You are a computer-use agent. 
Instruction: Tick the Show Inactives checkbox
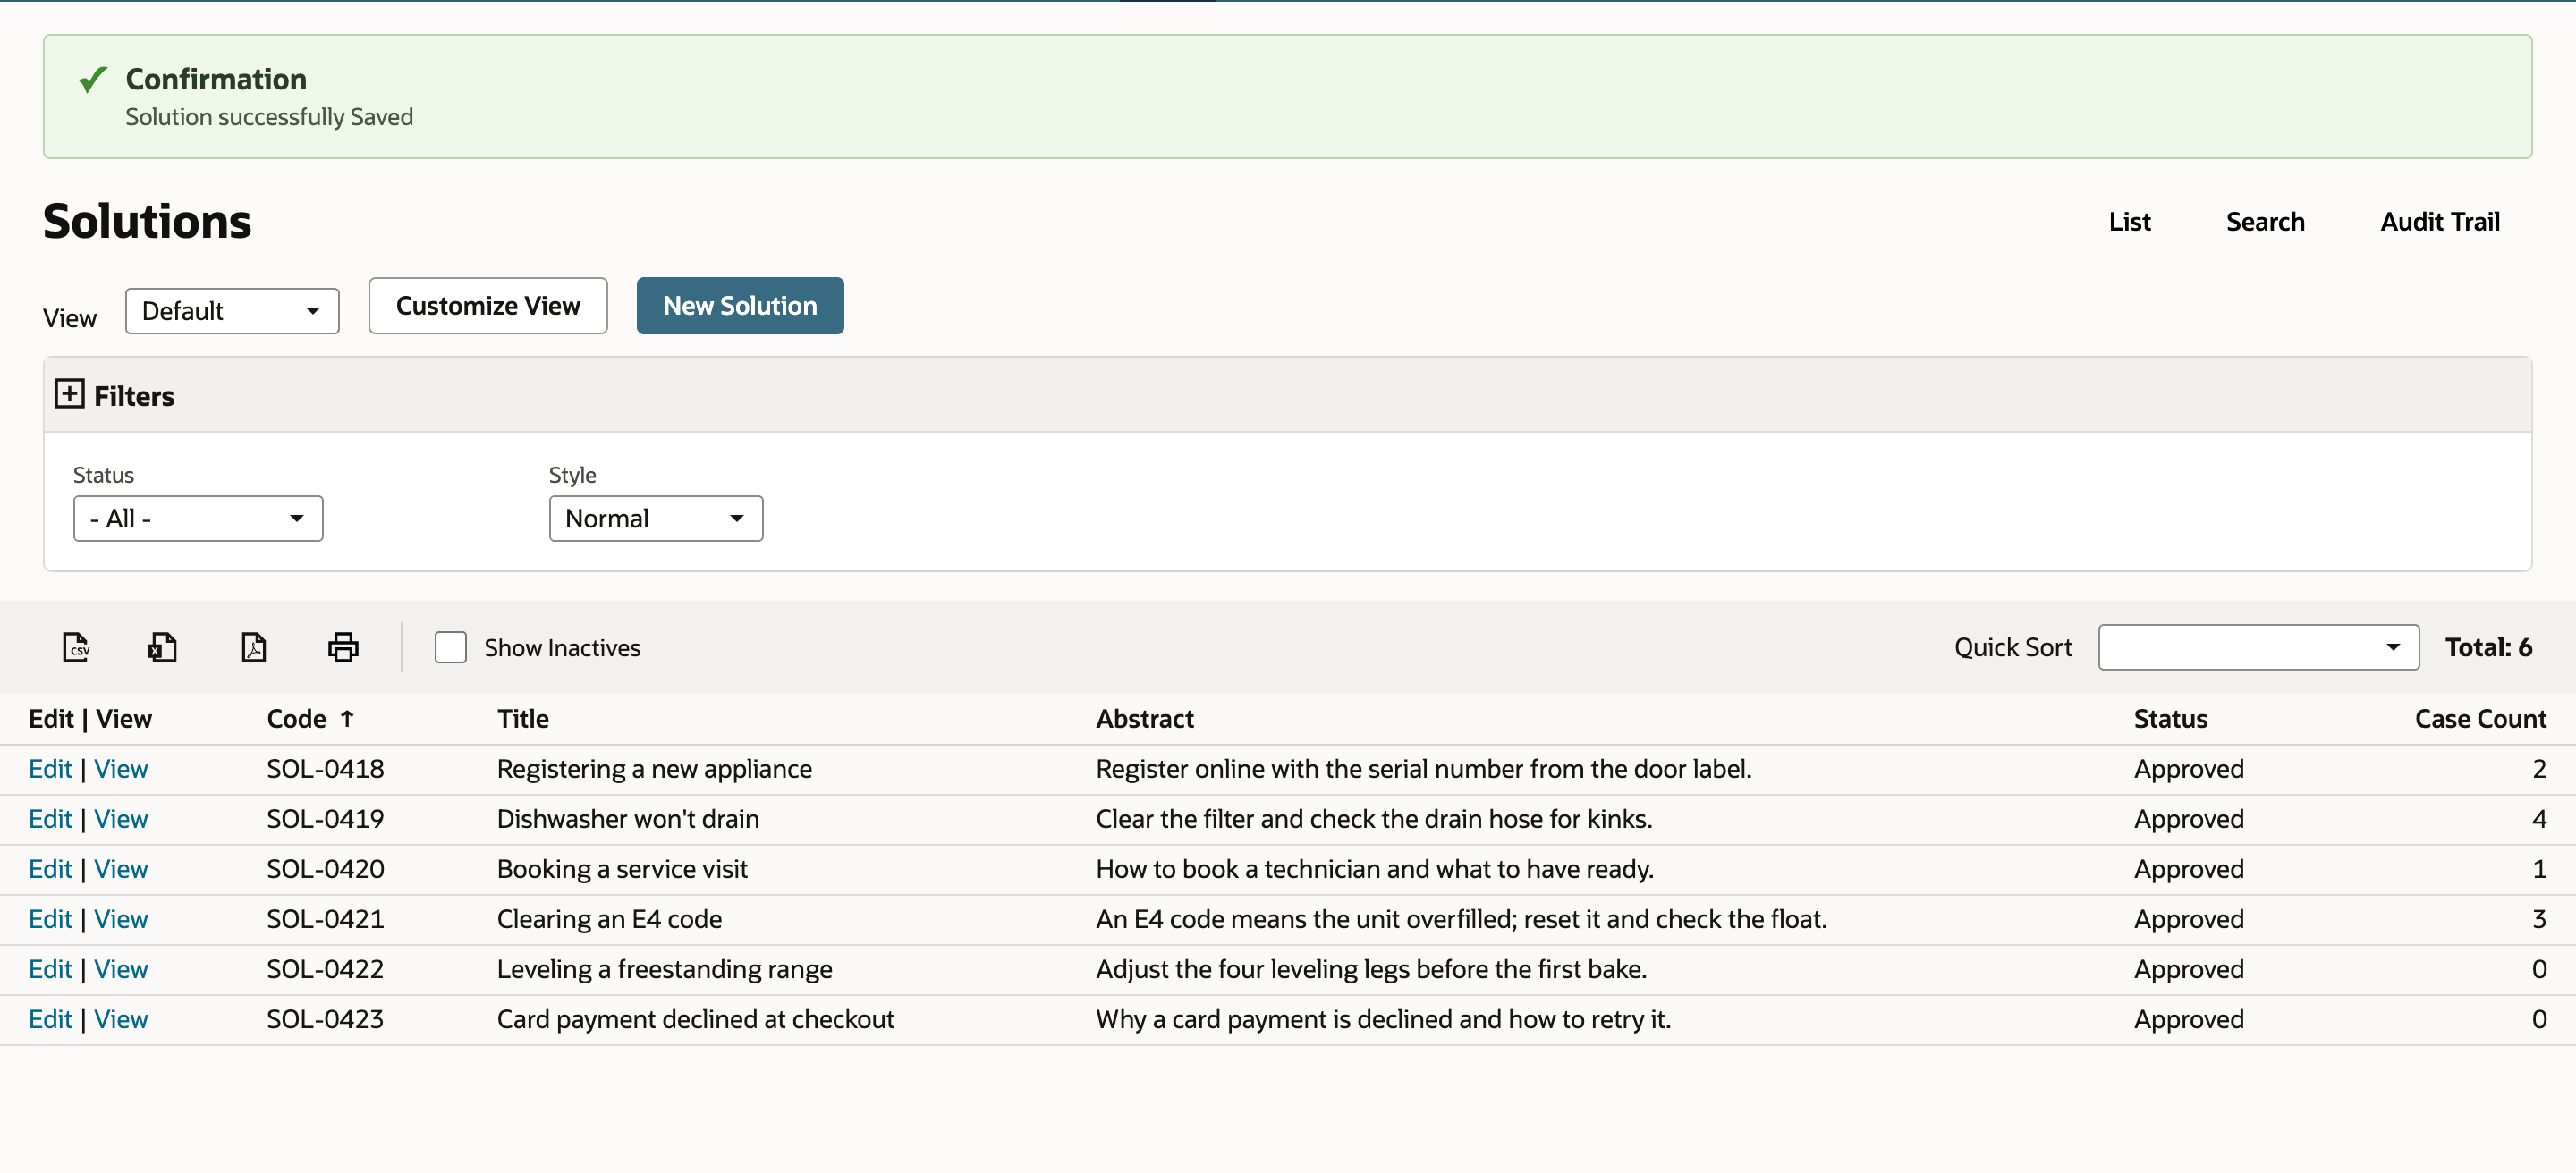click(x=450, y=647)
